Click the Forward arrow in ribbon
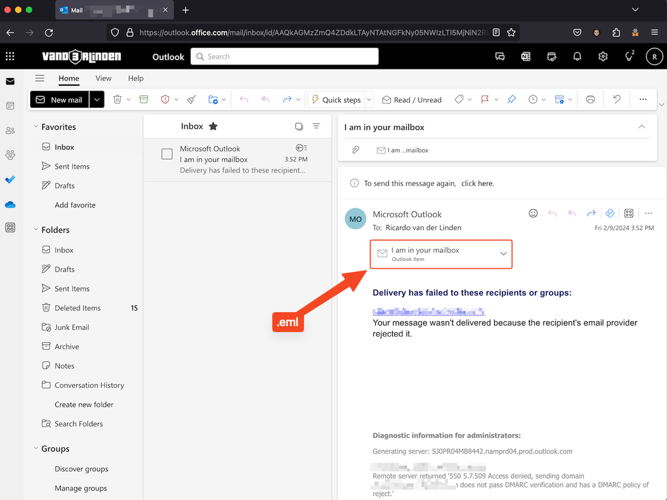The height and width of the screenshot is (500, 667). 287,99
